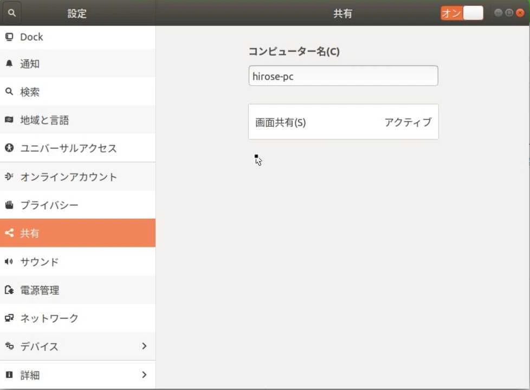Click the battery icon beside 電源管理
Viewport: 530px width, 390px height.
(9, 290)
